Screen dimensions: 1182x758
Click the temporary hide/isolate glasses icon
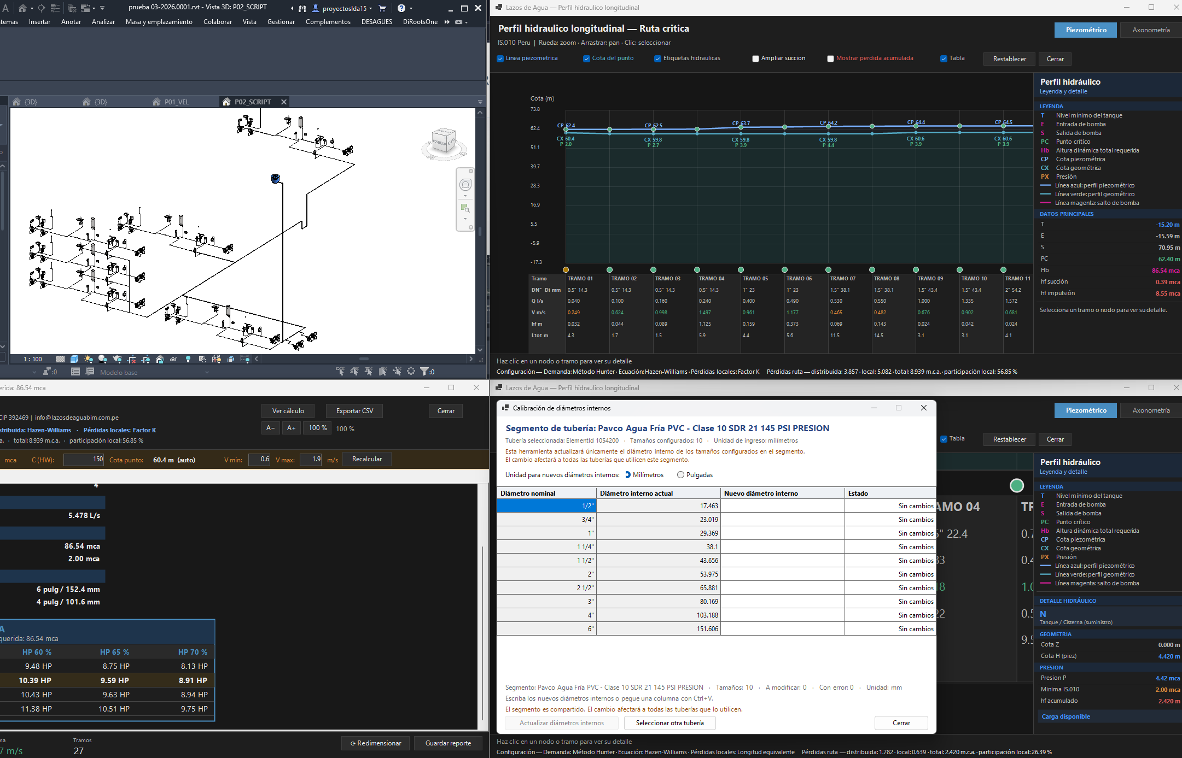(x=174, y=359)
